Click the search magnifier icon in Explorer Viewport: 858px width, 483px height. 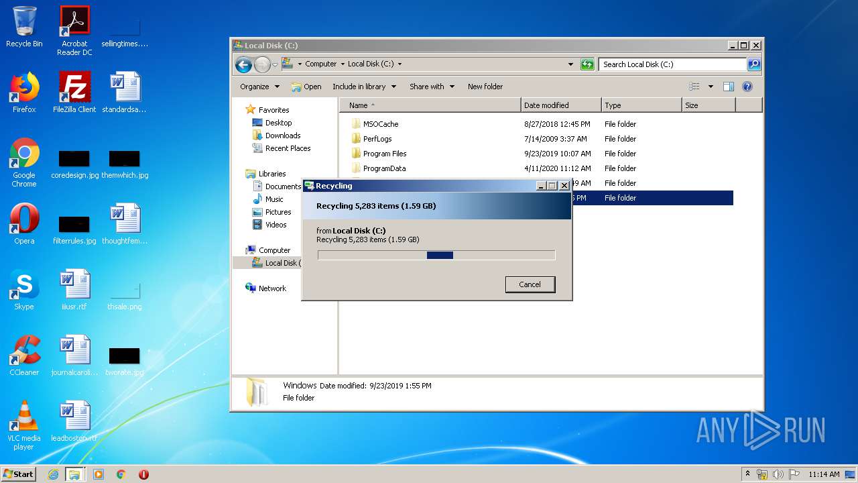(x=754, y=64)
